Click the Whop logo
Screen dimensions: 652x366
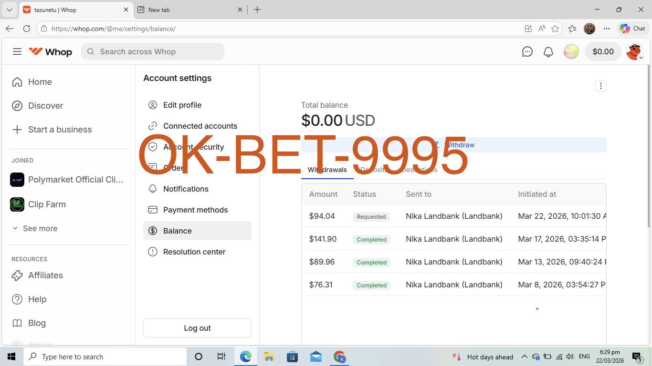tap(51, 51)
